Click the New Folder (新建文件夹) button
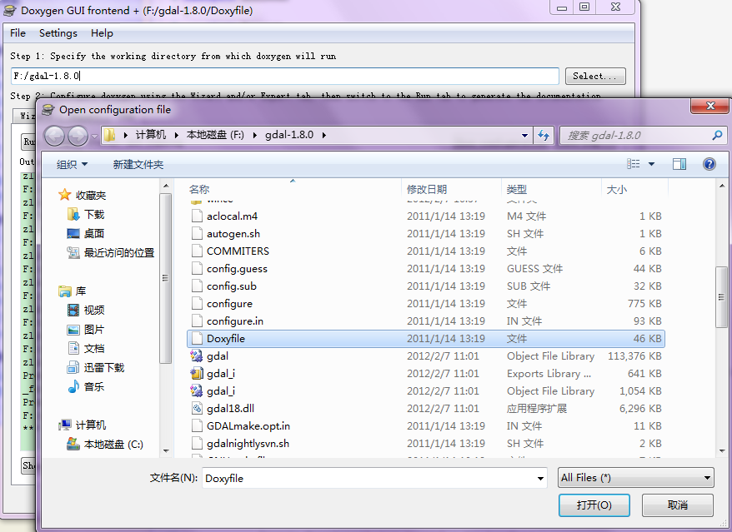 pyautogui.click(x=138, y=164)
